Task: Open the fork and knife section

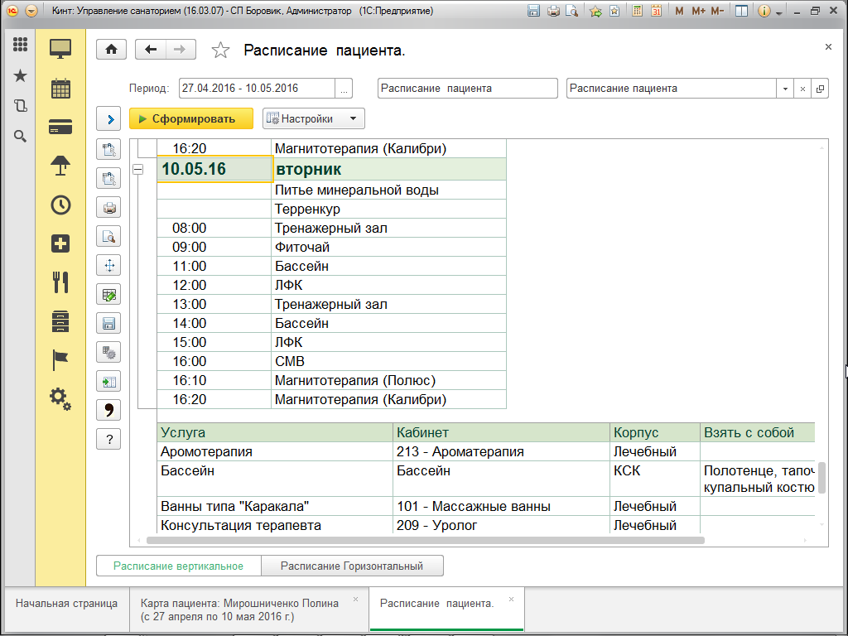Action: coord(60,282)
